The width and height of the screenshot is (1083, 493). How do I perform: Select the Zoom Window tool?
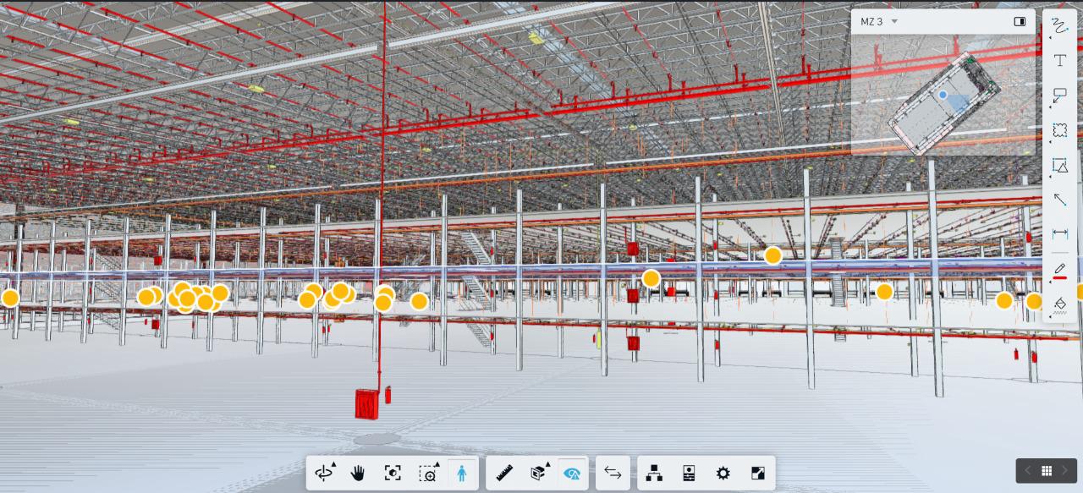[428, 474]
